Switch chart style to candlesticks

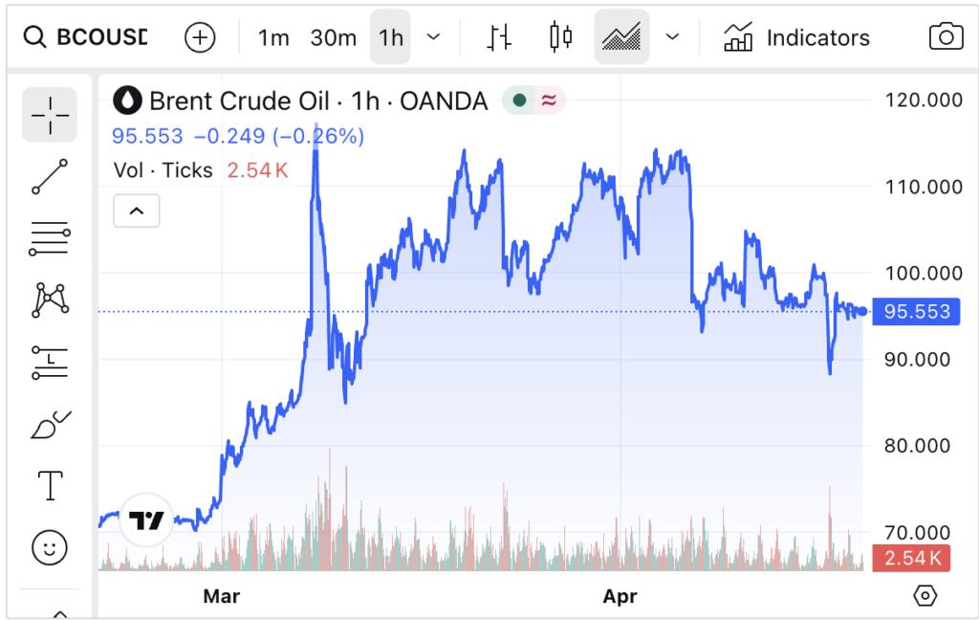coord(560,37)
